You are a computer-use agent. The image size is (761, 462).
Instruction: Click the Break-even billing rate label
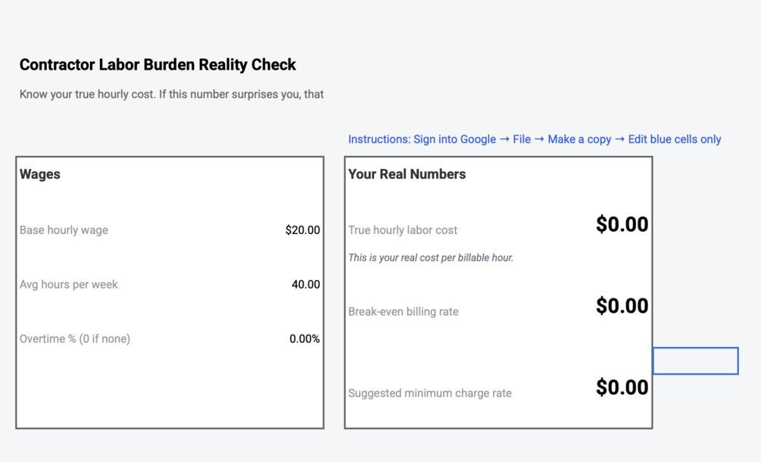pos(403,312)
